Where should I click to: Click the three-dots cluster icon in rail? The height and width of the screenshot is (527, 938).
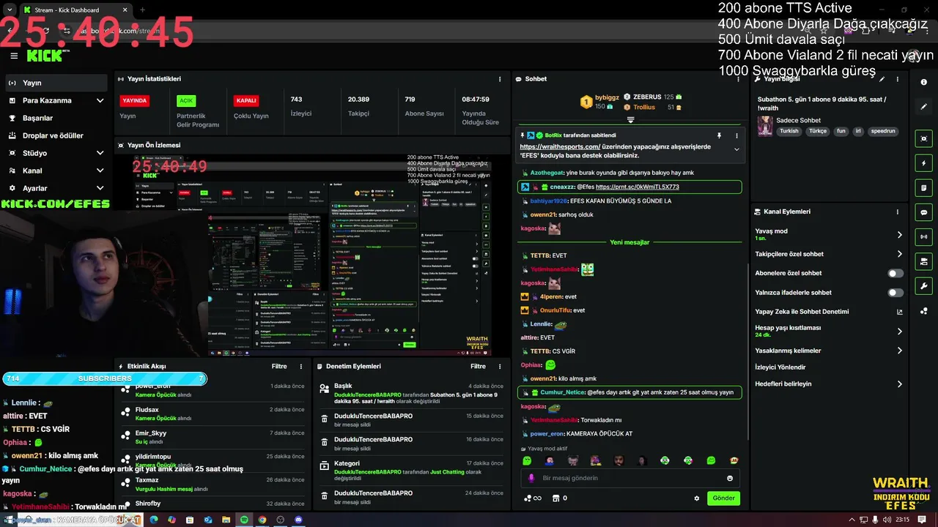click(x=924, y=310)
